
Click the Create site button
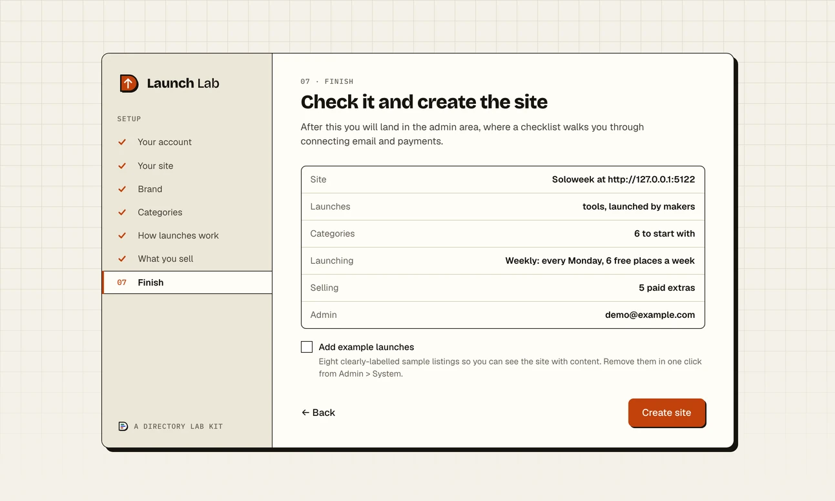666,413
